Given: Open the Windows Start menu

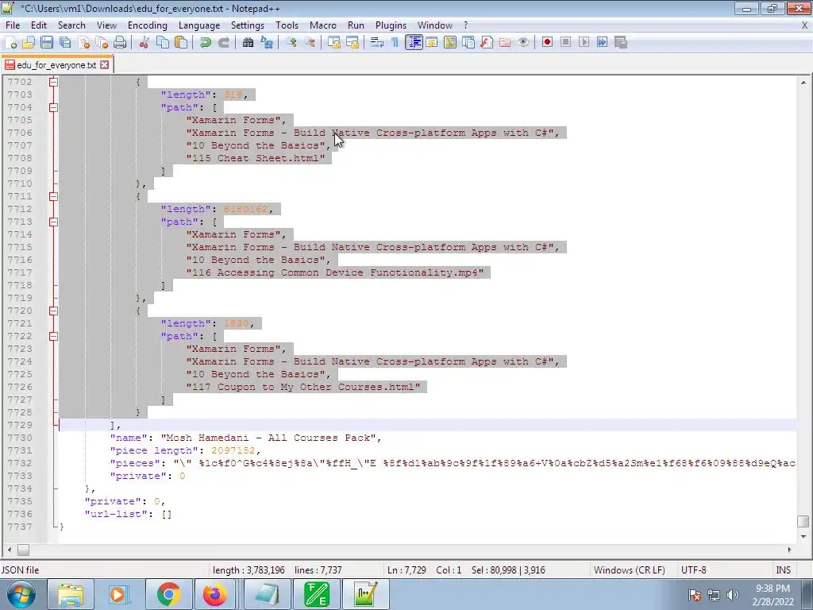Looking at the screenshot, I should pyautogui.click(x=21, y=594).
